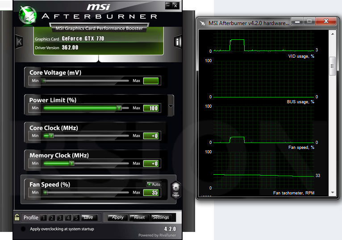The width and height of the screenshot is (342, 240).
Task: Select profile slot 2
Action: tap(52, 218)
